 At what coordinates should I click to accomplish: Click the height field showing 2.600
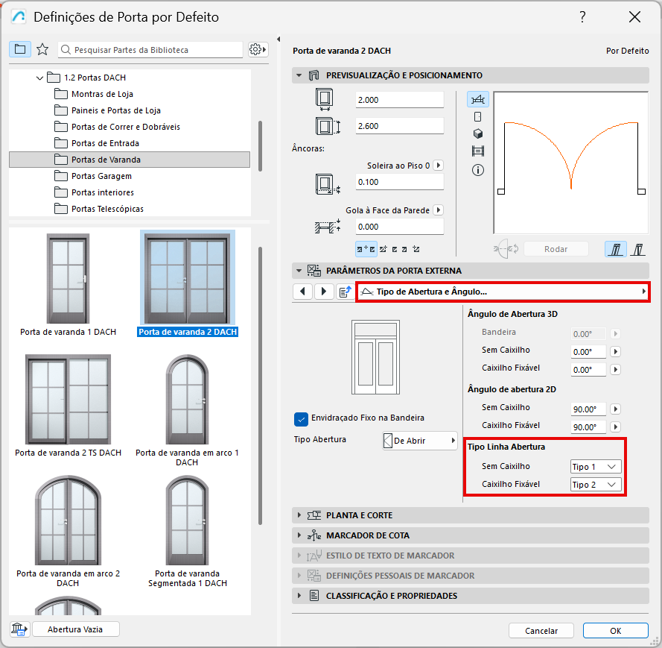pyautogui.click(x=399, y=126)
